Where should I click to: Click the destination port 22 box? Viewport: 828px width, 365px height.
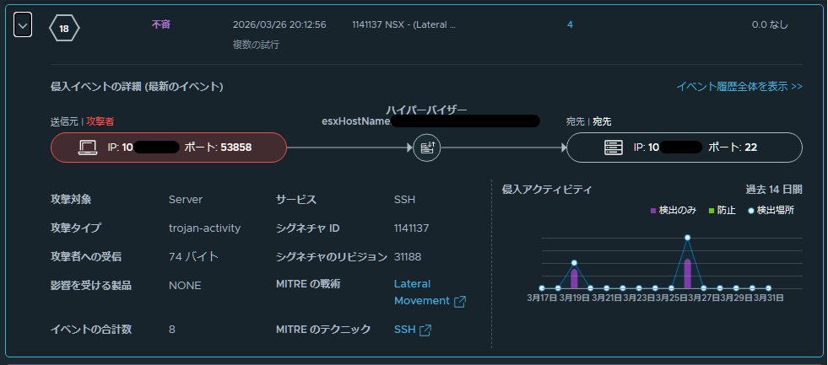coord(685,148)
